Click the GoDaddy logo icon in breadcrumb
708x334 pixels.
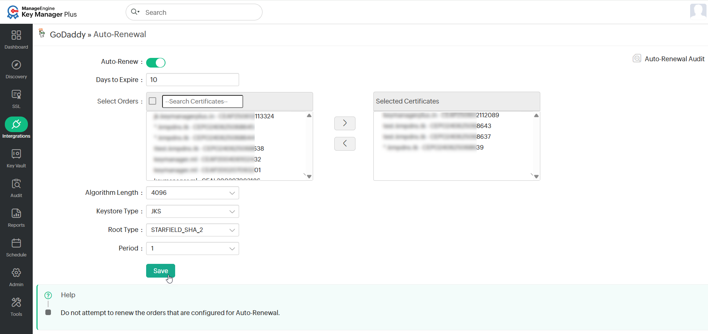pyautogui.click(x=42, y=33)
